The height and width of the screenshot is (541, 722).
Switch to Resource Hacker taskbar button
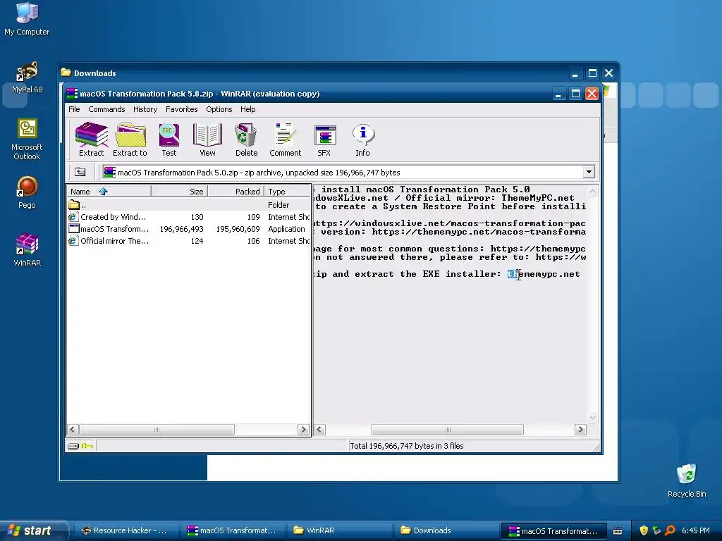[x=126, y=530]
